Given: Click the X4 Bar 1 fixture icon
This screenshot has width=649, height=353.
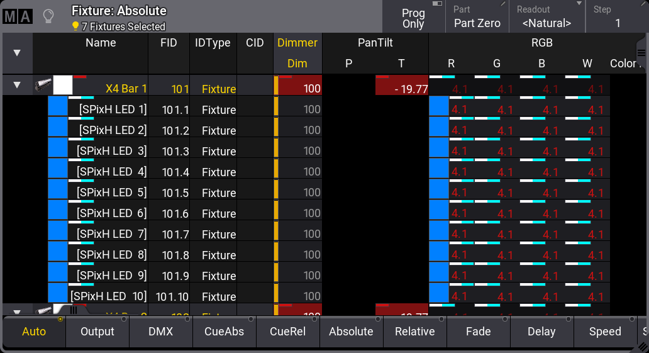Looking at the screenshot, I should [43, 86].
